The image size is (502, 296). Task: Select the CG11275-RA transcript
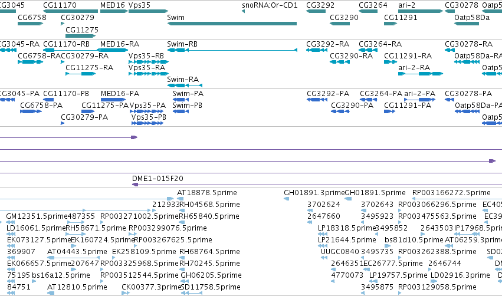click(x=80, y=74)
